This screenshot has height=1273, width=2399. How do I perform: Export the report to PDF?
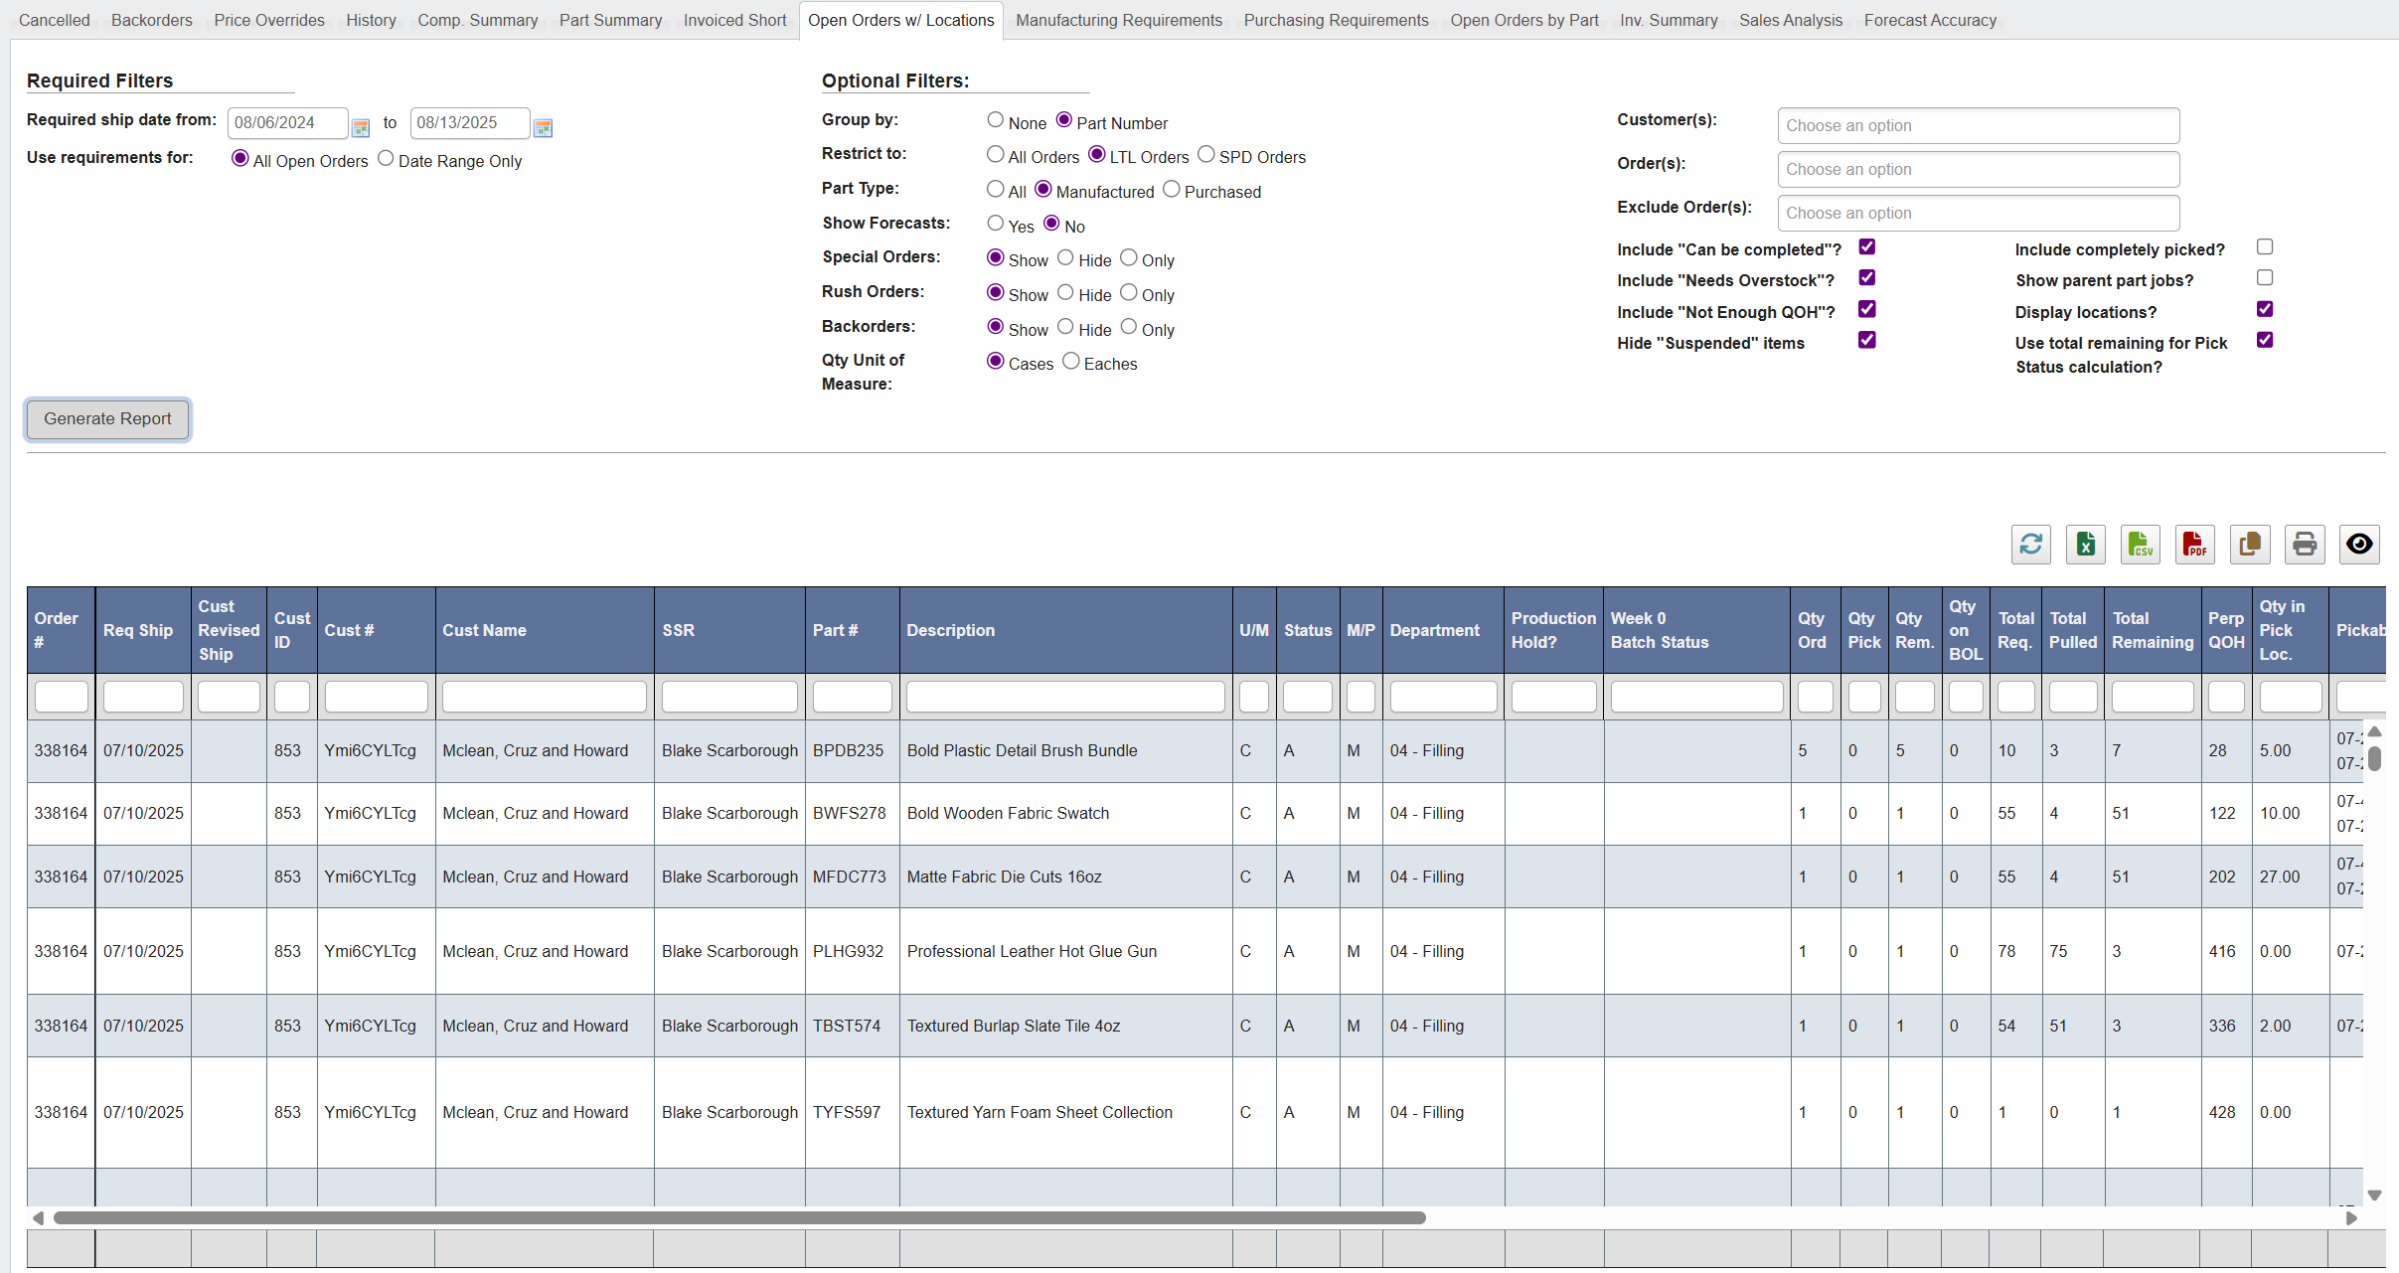[x=2194, y=545]
